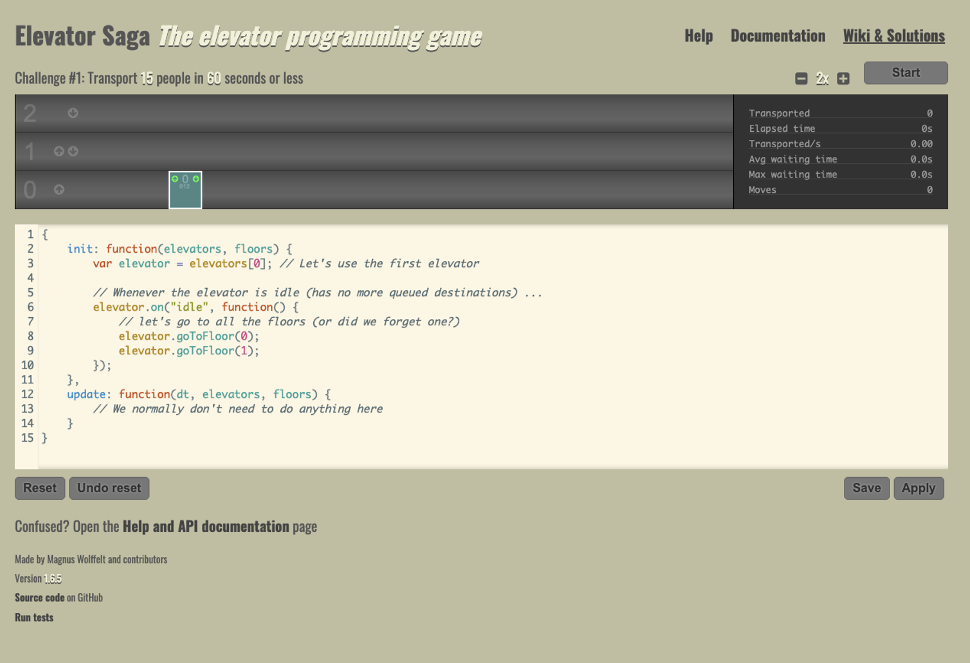Click the down call button on floor 1
This screenshot has height=663, width=970.
(73, 151)
